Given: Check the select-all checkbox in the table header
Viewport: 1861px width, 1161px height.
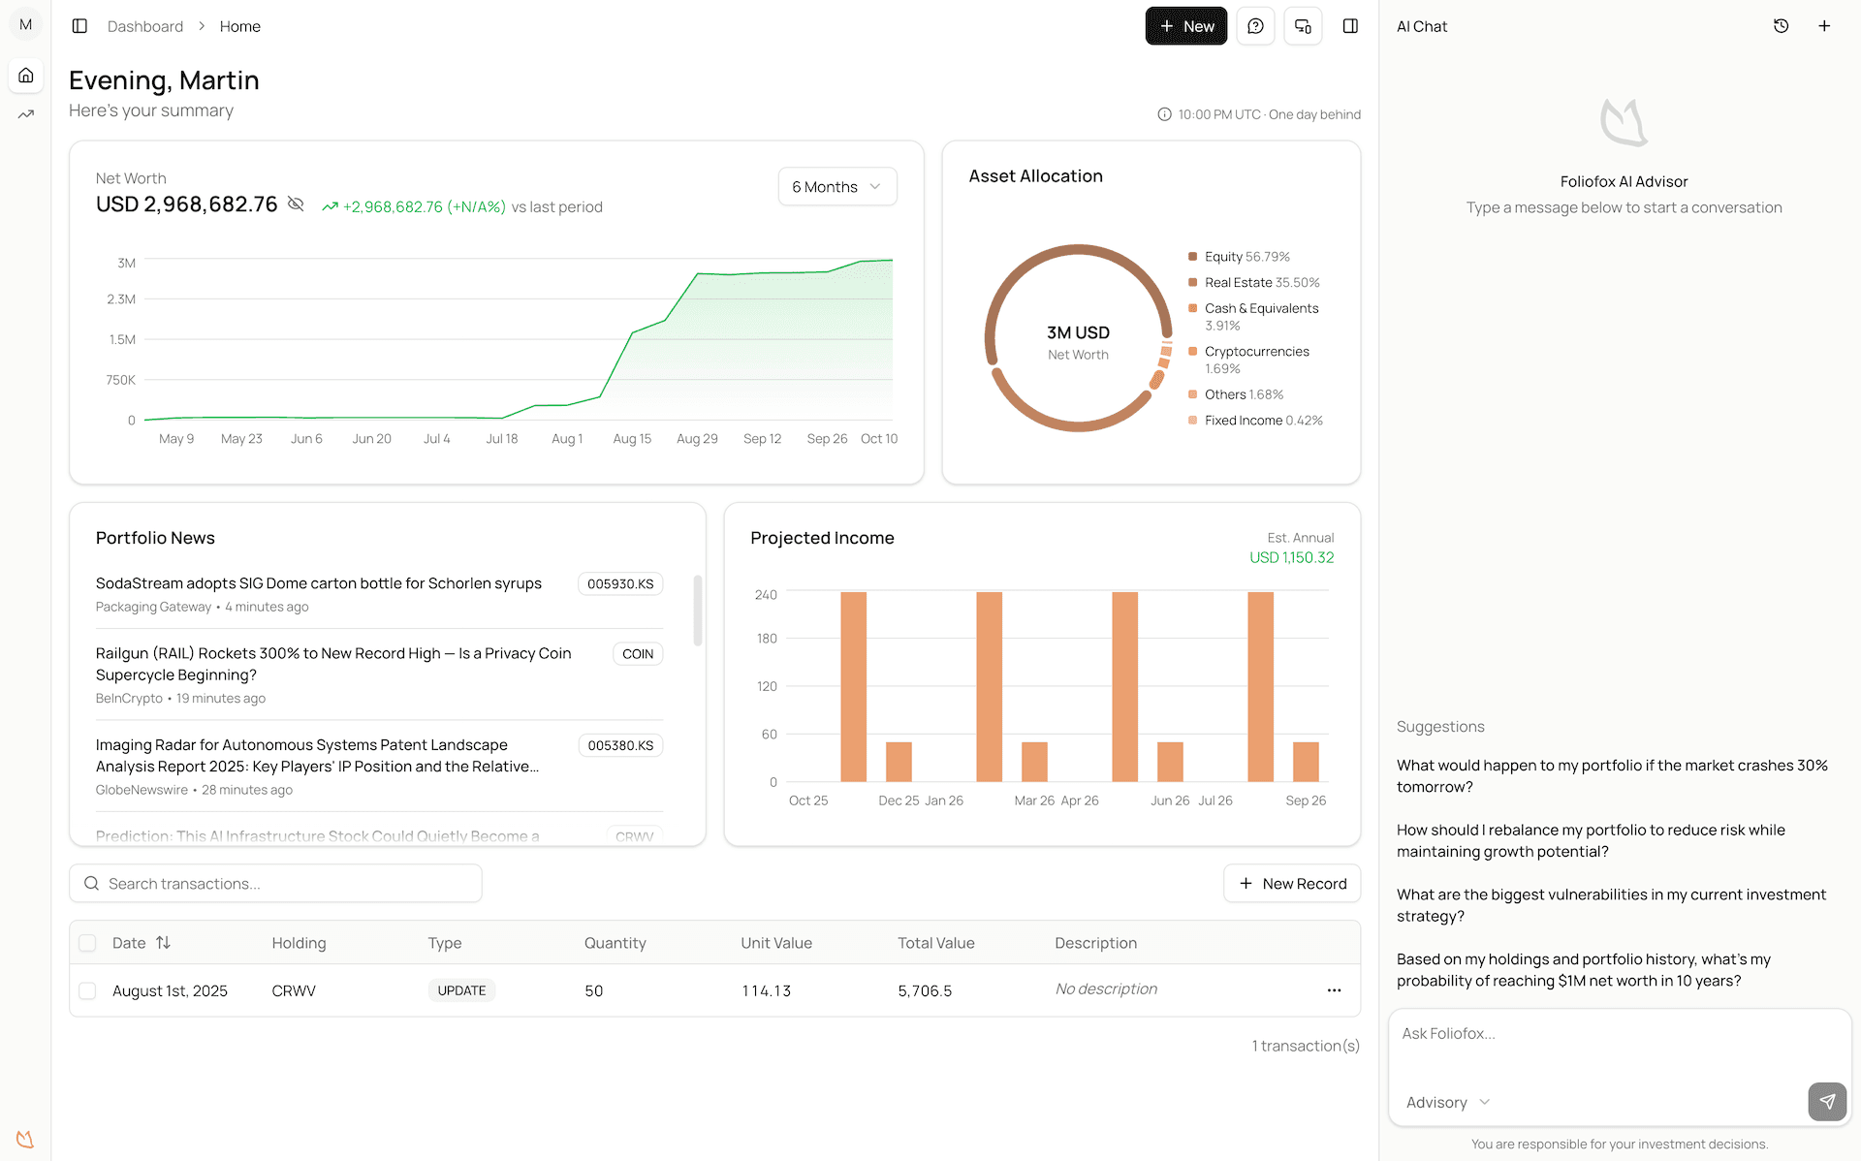Looking at the screenshot, I should point(87,943).
